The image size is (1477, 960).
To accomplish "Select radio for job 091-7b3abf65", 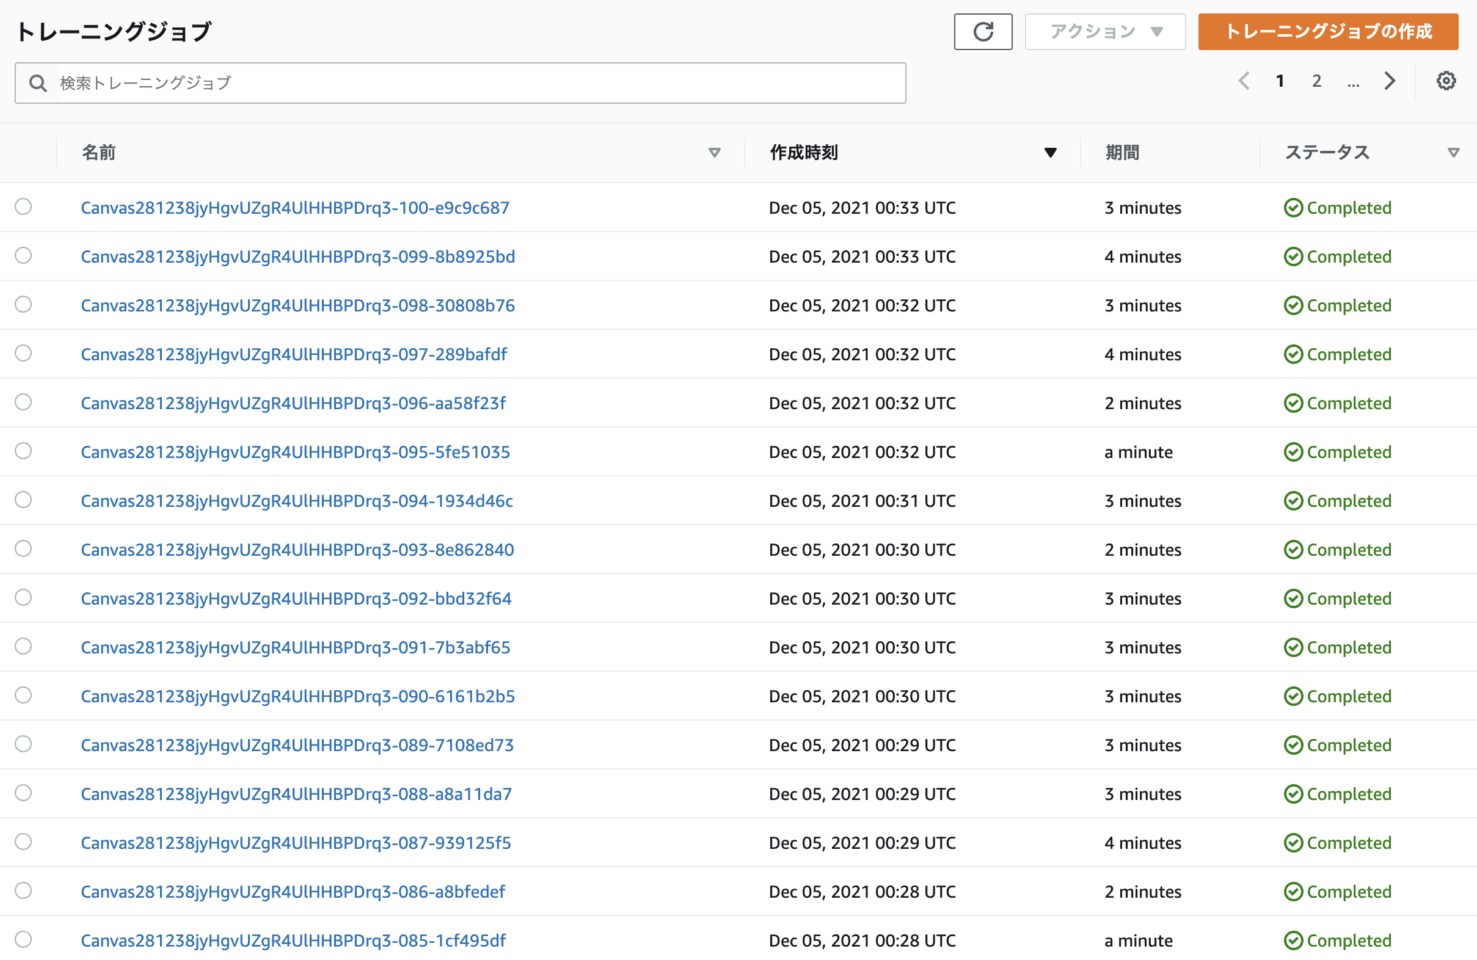I will tap(24, 647).
